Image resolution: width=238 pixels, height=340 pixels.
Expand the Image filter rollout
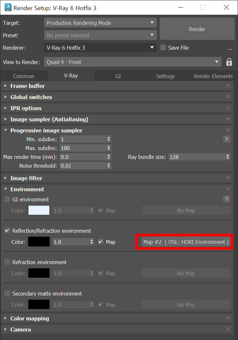pyautogui.click(x=6, y=178)
